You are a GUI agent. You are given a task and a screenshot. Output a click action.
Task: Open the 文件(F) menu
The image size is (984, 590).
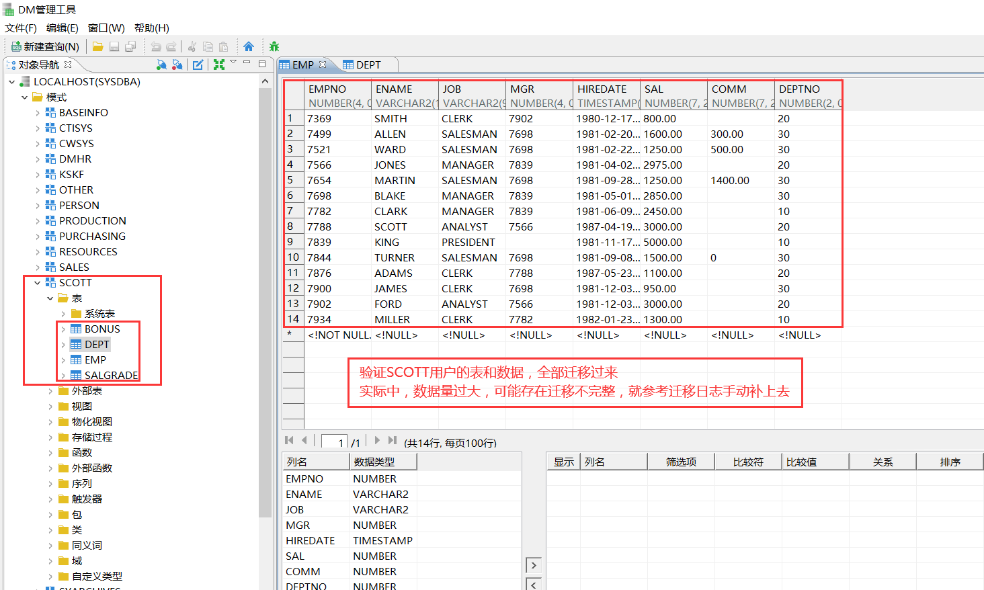tap(21, 28)
